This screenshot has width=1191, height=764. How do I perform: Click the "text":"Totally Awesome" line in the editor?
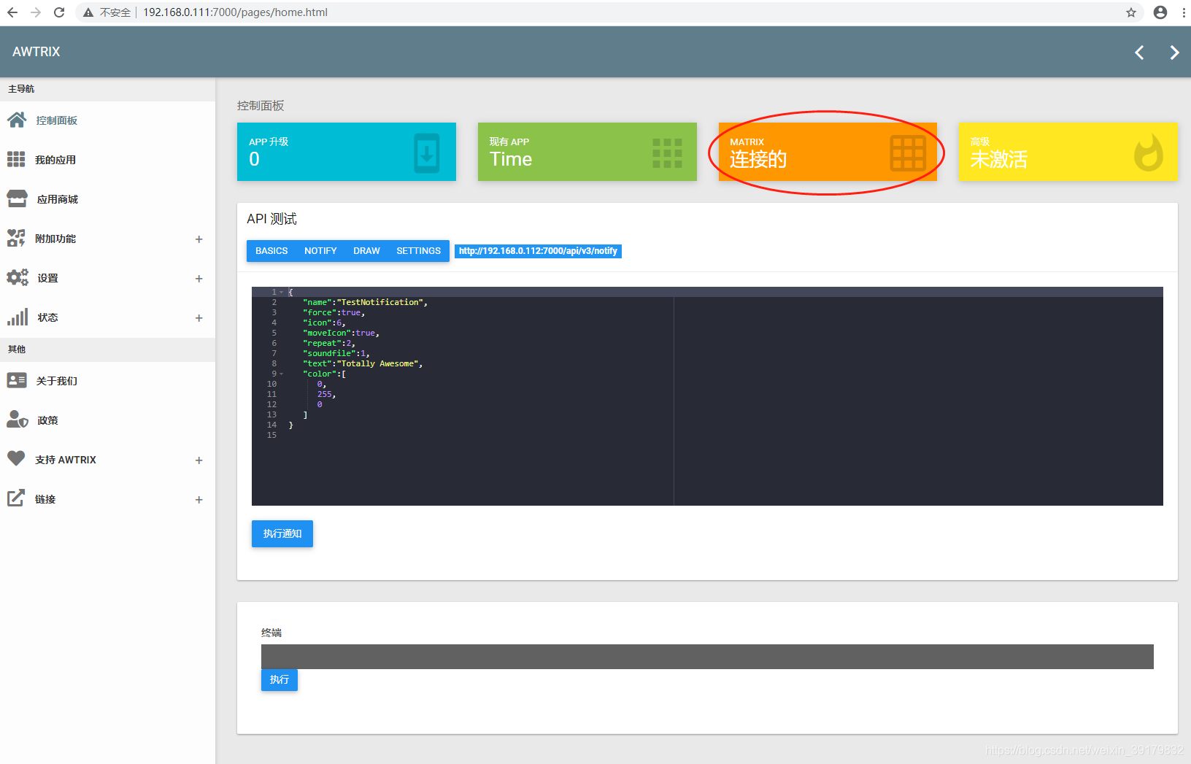point(363,363)
